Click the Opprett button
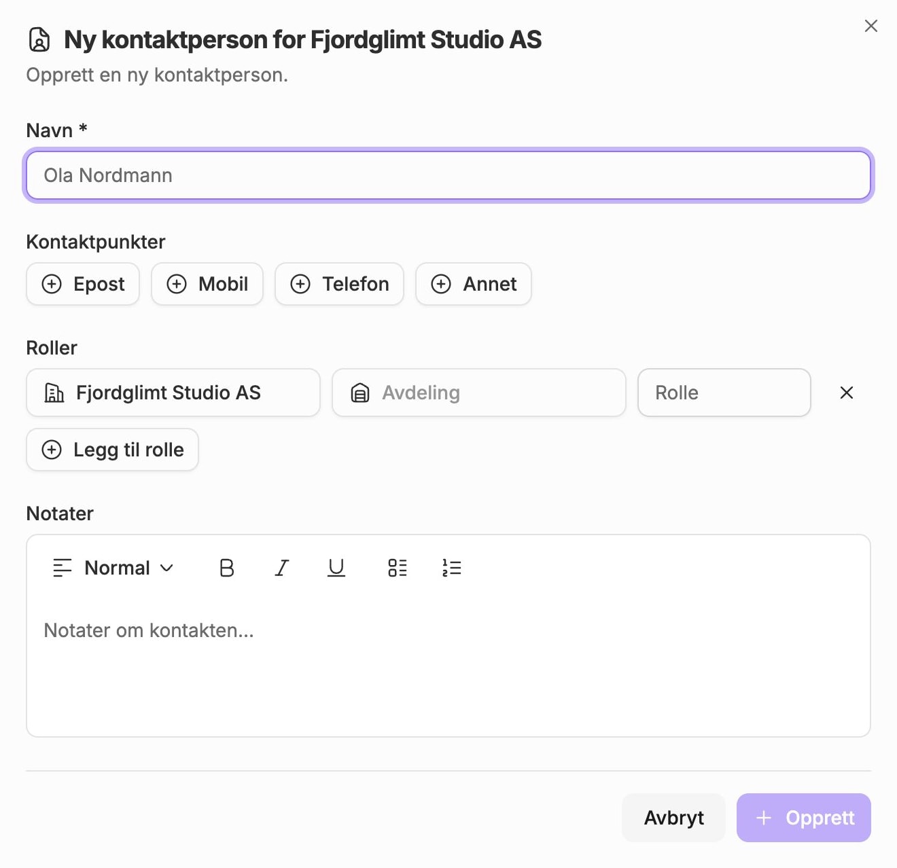This screenshot has width=897, height=868. point(804,818)
